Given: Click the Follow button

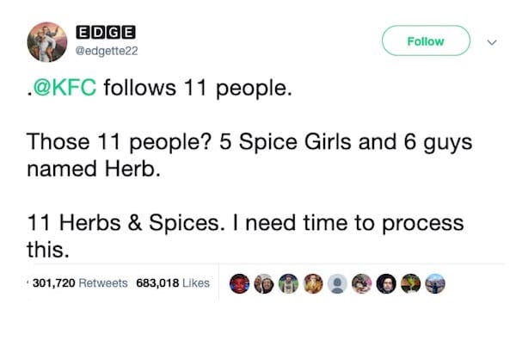Looking at the screenshot, I should (426, 40).
